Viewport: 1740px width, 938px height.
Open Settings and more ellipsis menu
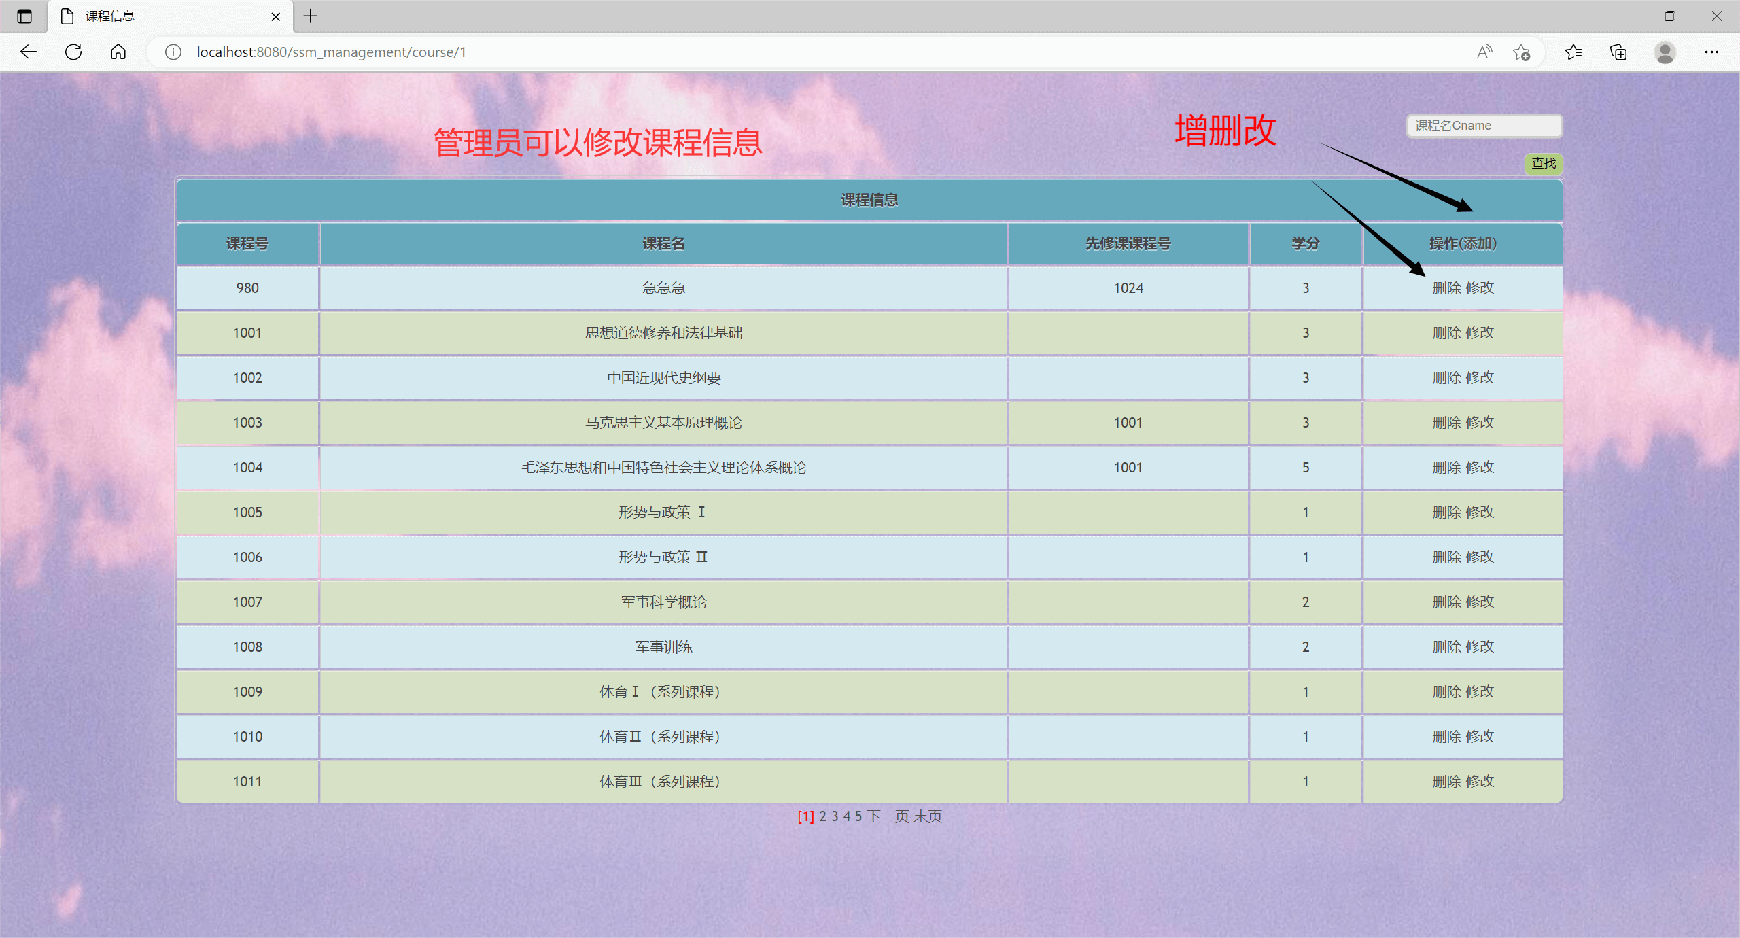1712,52
